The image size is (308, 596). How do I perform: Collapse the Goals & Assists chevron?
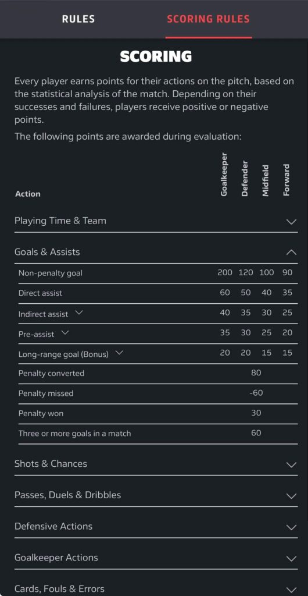[x=291, y=252]
